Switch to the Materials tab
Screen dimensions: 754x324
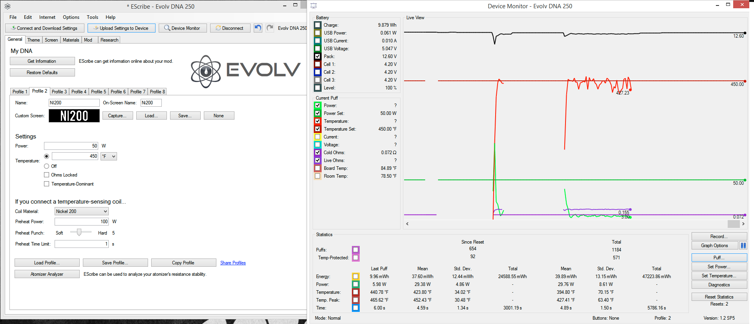point(71,40)
